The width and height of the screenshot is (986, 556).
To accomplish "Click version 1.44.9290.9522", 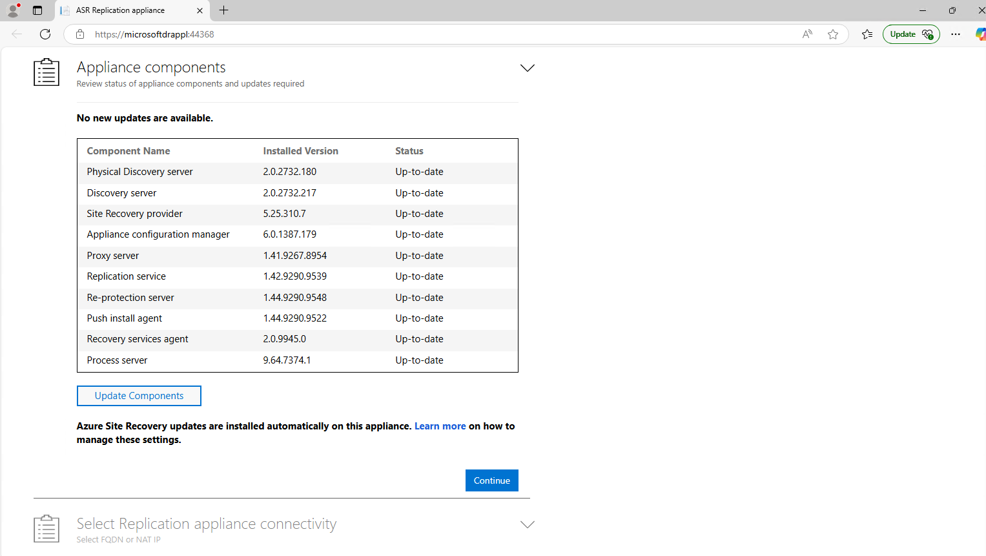I will [295, 318].
